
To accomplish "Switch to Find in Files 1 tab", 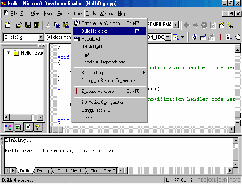I will (x=69, y=170).
